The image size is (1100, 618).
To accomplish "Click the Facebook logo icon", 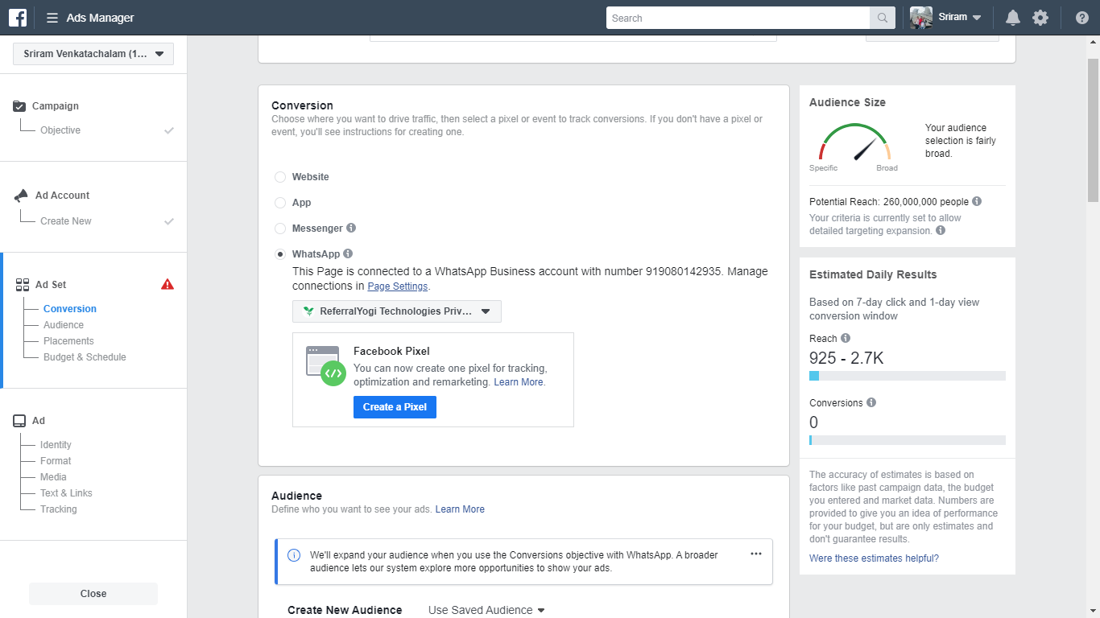I will pos(18,18).
